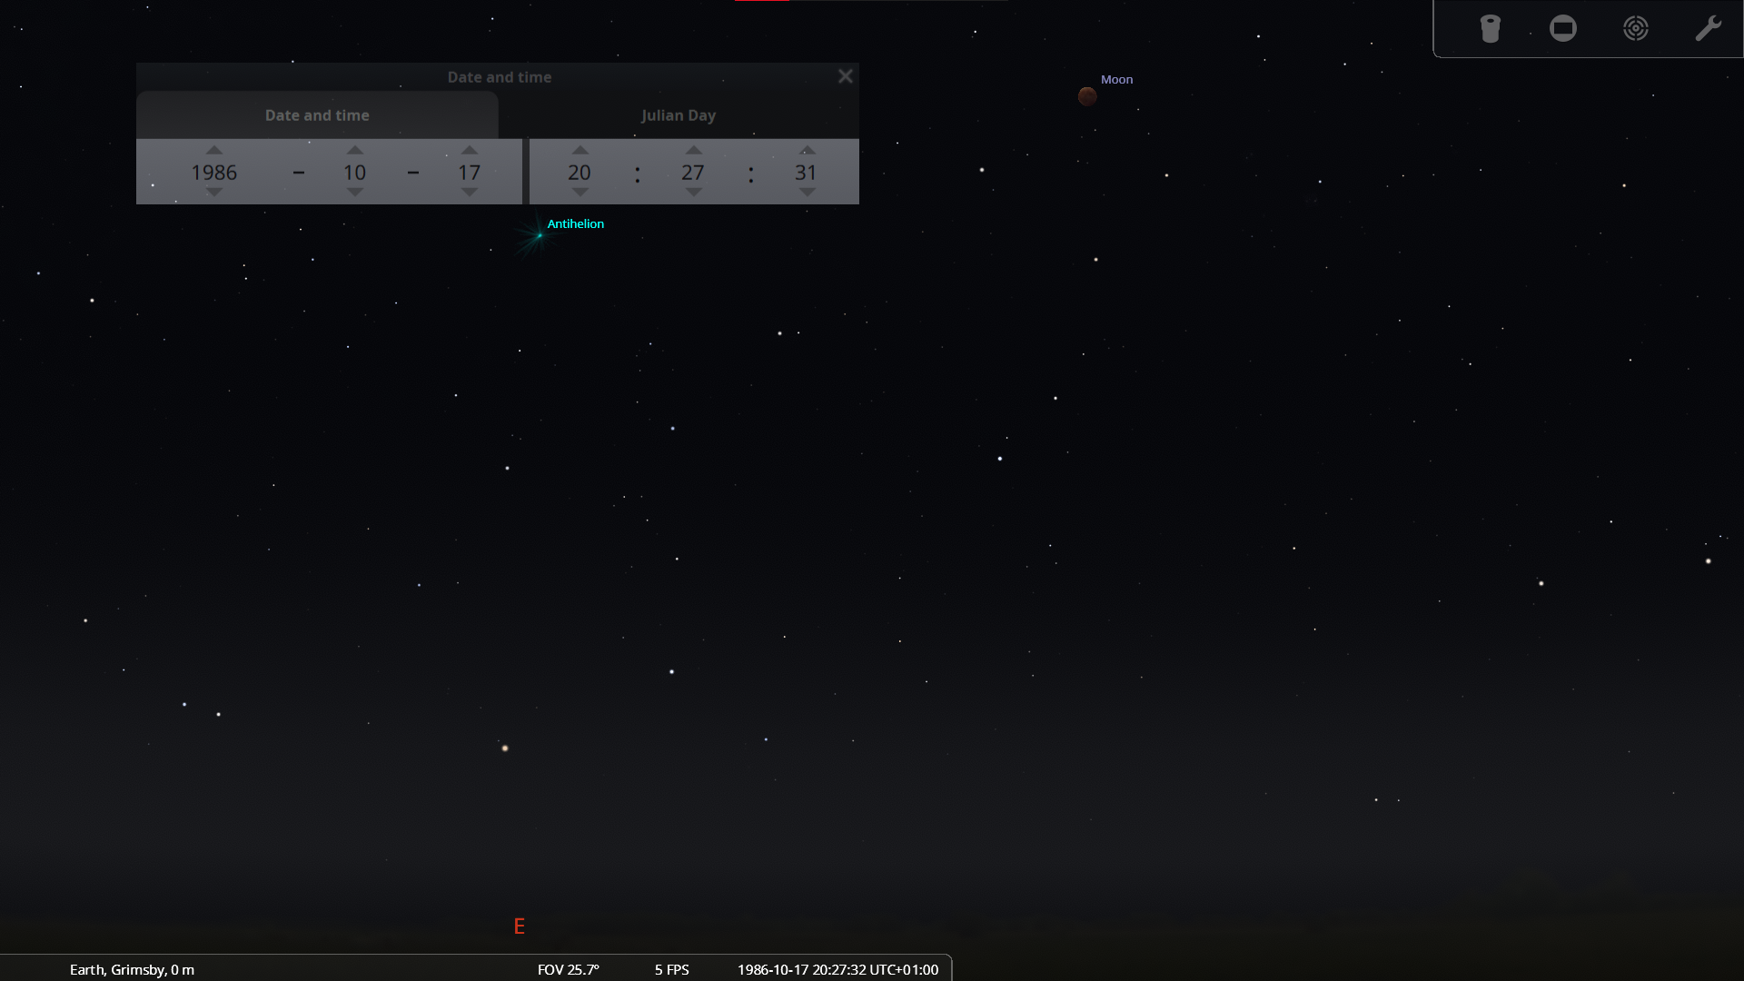The image size is (1744, 981).
Task: Select the Antihelion marker point
Action: point(540,235)
